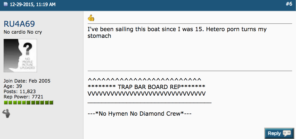Click the TRAP BAR BOARD REP signature line
The image size is (296, 139).
(x=146, y=87)
